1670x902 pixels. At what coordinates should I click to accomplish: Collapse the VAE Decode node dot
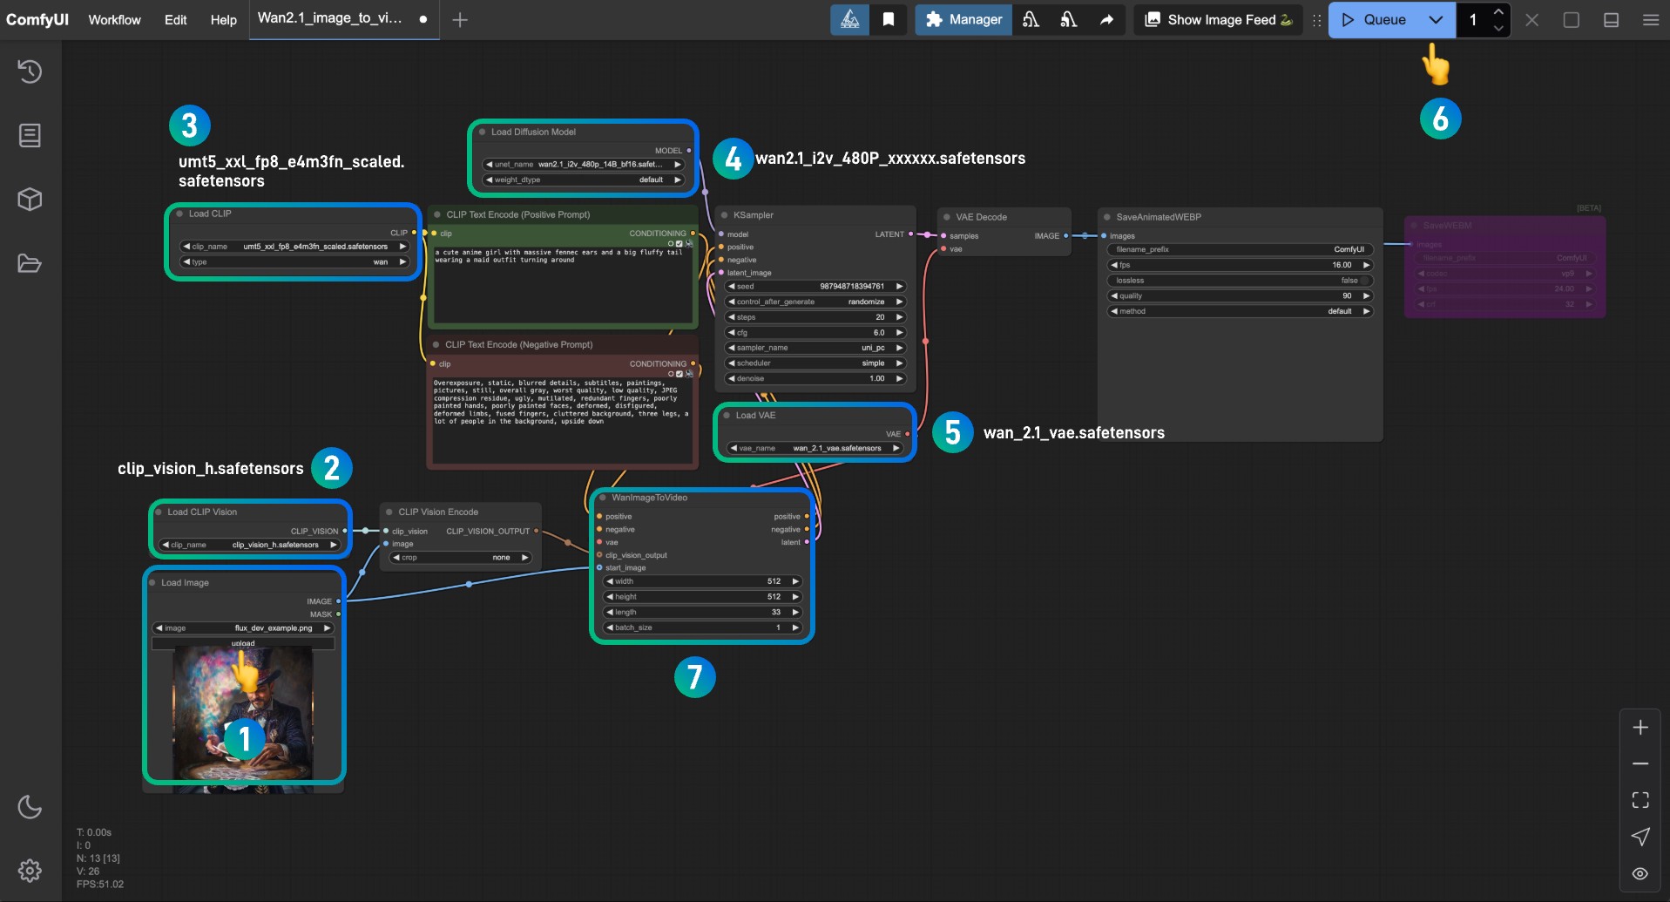(946, 217)
